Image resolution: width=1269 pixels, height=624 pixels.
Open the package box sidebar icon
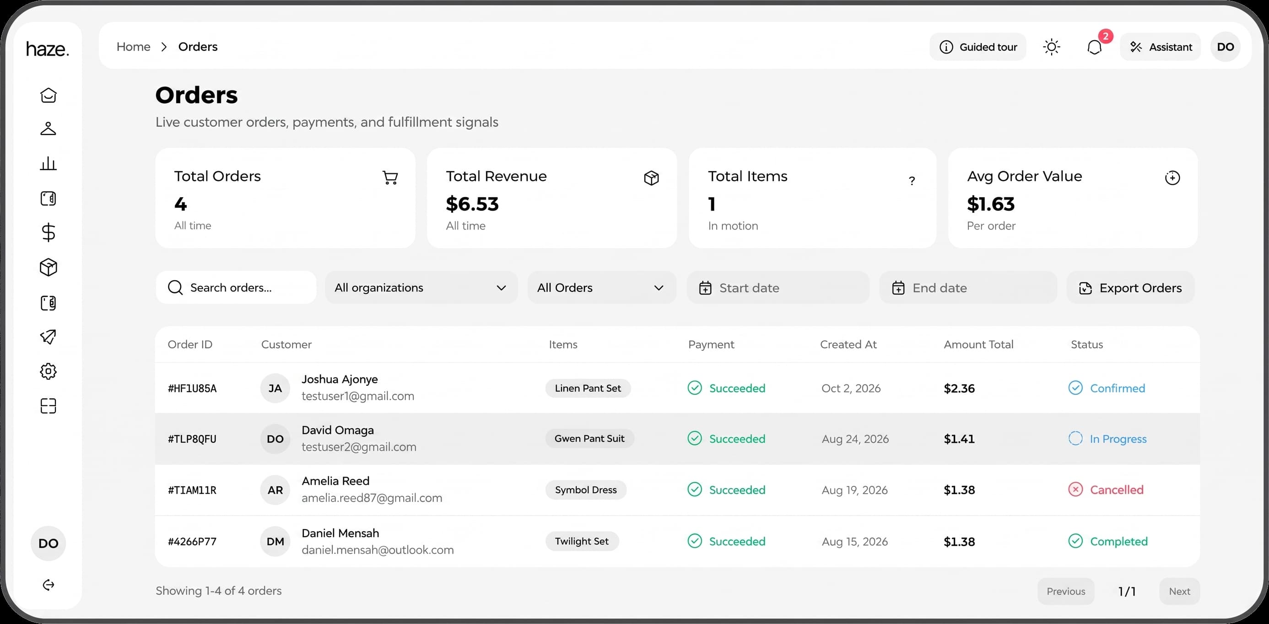pos(48,268)
